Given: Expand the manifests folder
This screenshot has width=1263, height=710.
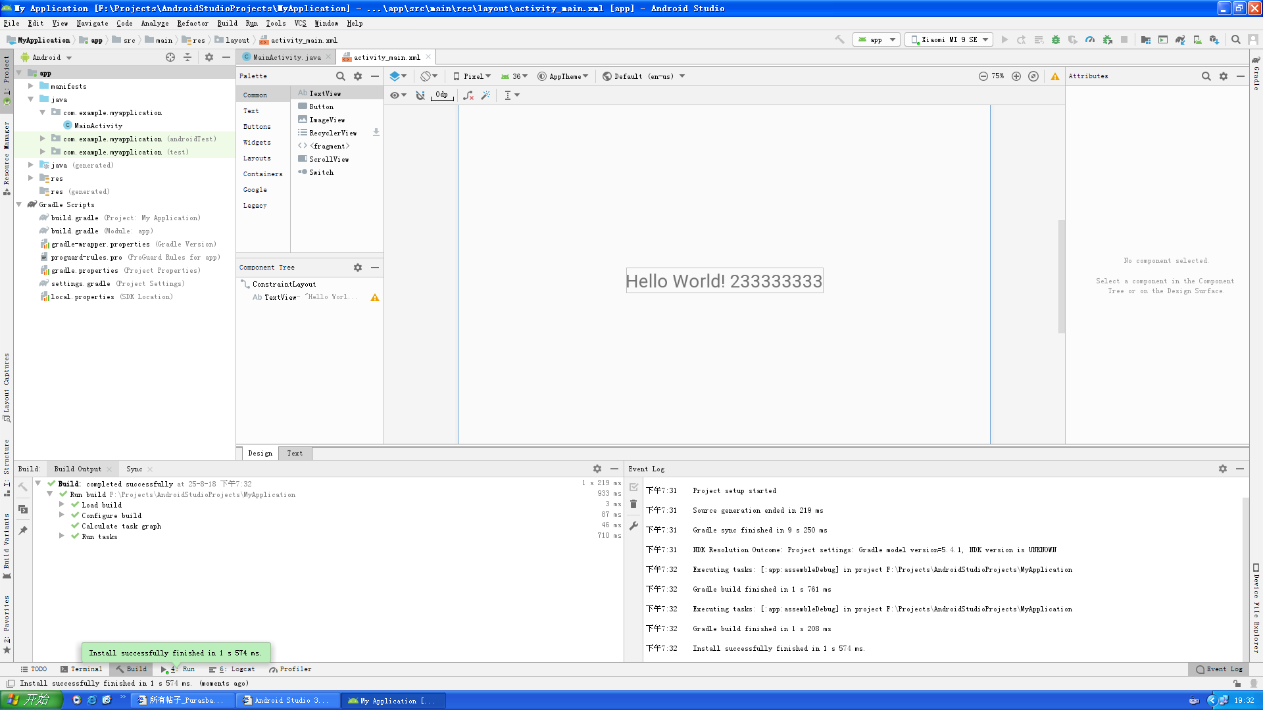Looking at the screenshot, I should 30,86.
